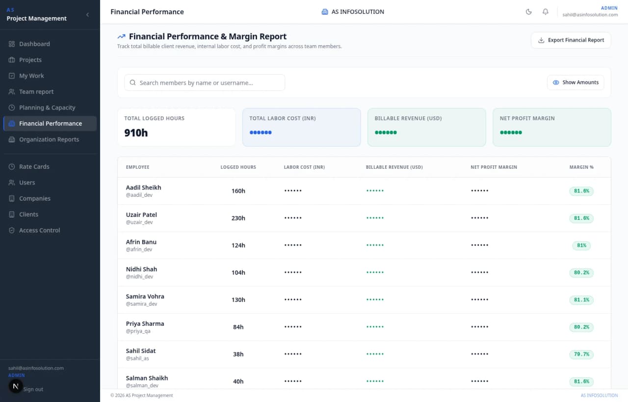Click AS INFOSOLUTION footer link
Screen dimensions: 628x402
tap(599, 396)
